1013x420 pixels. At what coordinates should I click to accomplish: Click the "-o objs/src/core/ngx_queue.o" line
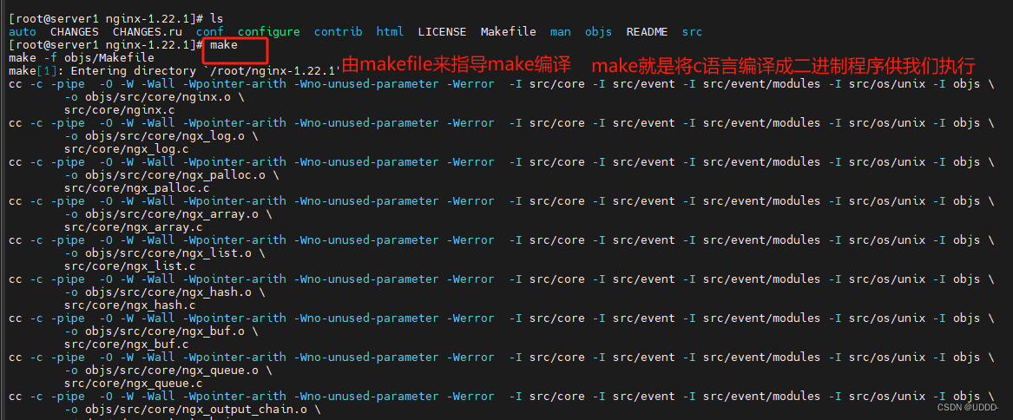coord(168,371)
